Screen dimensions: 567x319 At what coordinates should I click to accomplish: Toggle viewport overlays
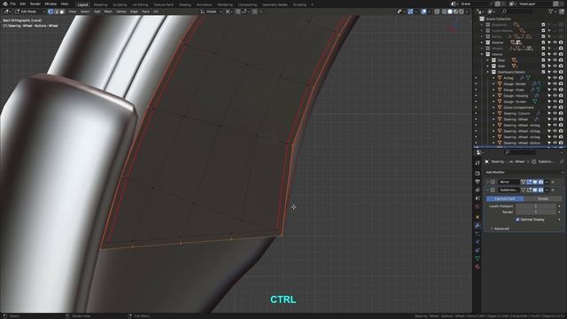[x=423, y=12]
